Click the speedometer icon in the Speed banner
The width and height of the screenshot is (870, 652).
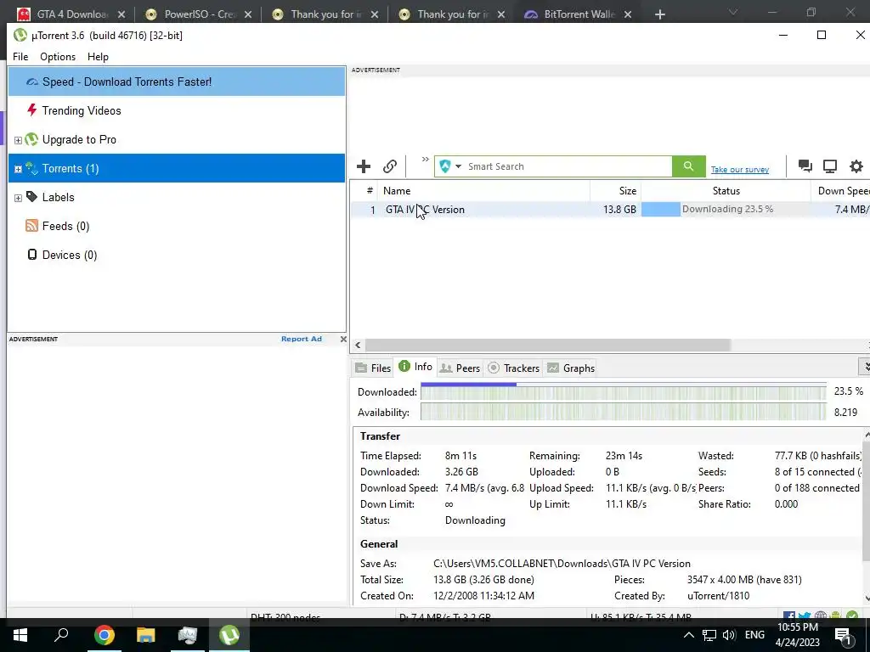(x=32, y=82)
